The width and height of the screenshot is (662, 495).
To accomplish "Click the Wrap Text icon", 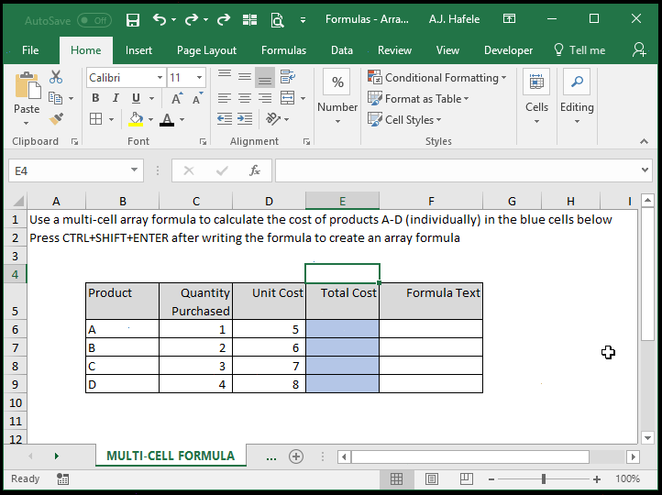I will [288, 77].
